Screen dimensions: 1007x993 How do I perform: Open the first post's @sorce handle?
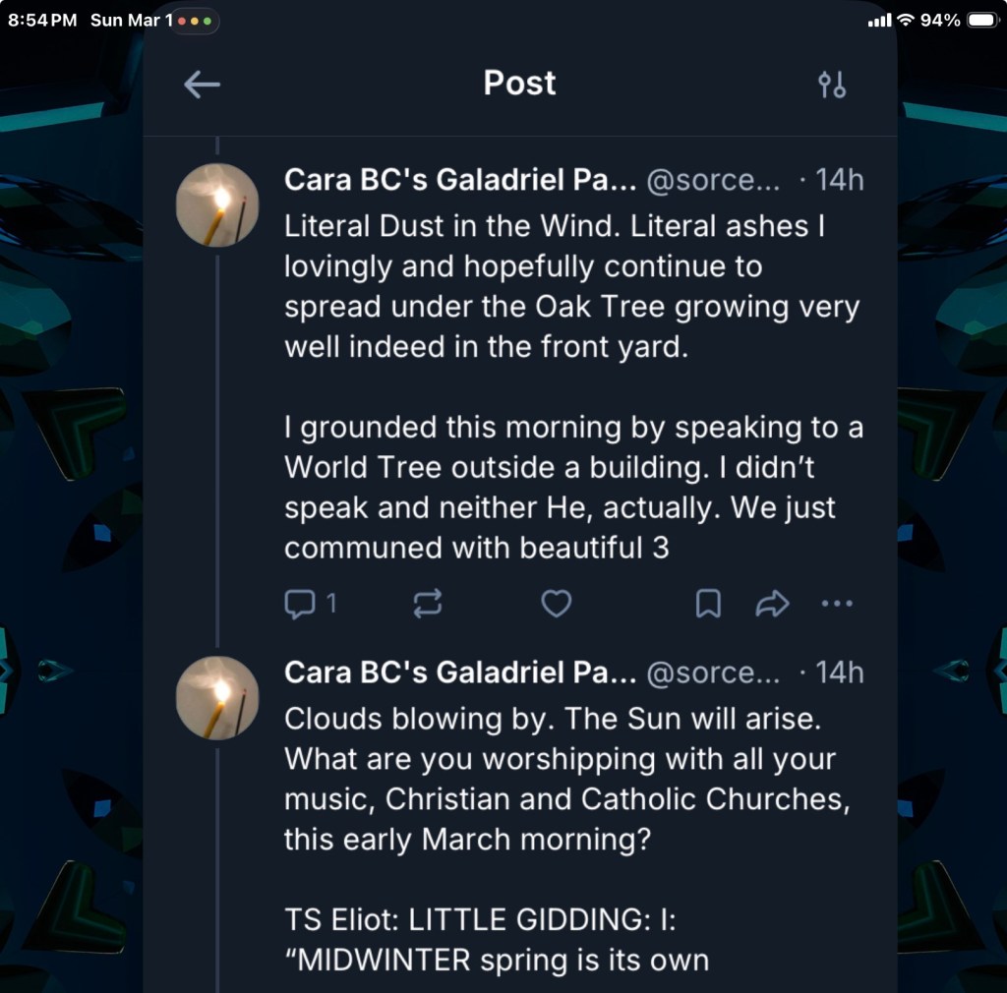click(713, 181)
